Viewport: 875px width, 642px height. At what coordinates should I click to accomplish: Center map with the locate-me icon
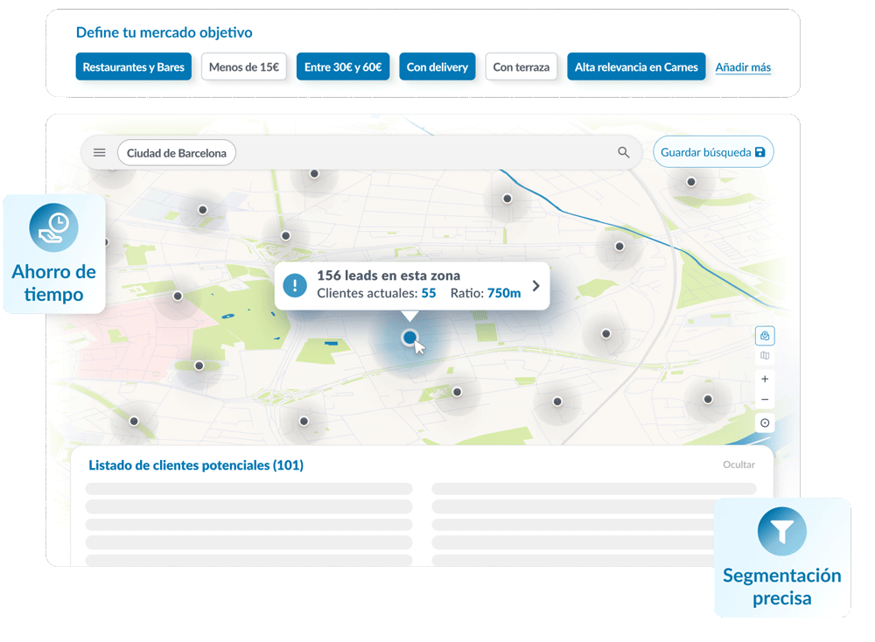click(x=765, y=422)
